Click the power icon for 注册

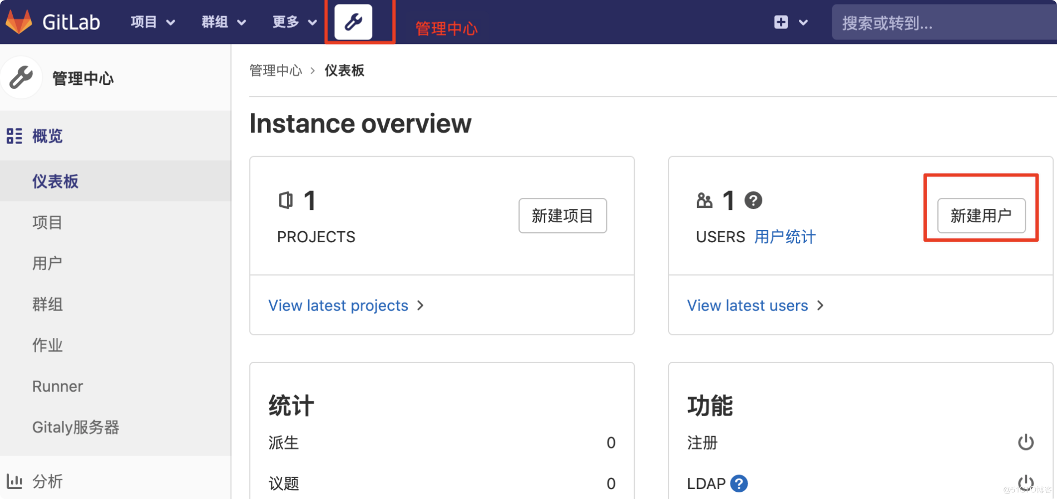1026,442
